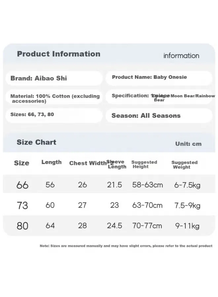Select size 73 row label

click(22, 205)
